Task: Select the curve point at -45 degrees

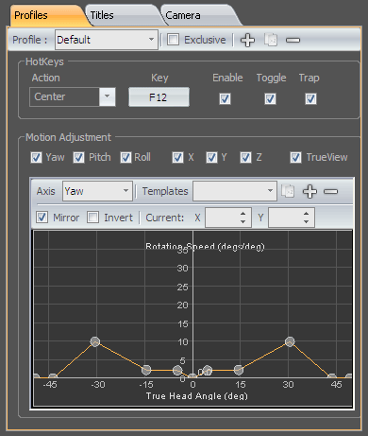Action: [53, 376]
